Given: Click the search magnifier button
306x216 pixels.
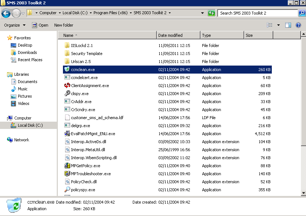Looking at the screenshot, I should tap(302, 13).
